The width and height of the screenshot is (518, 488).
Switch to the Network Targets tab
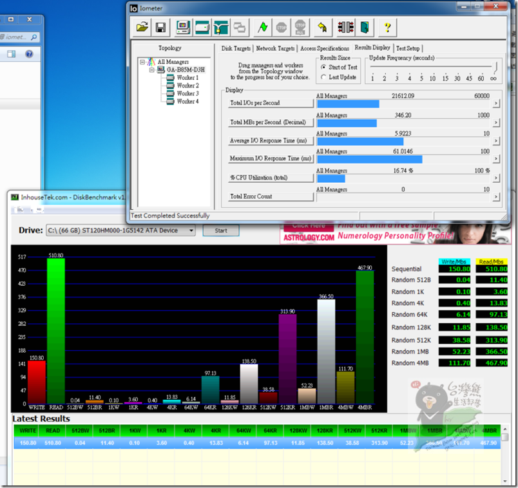(275, 48)
